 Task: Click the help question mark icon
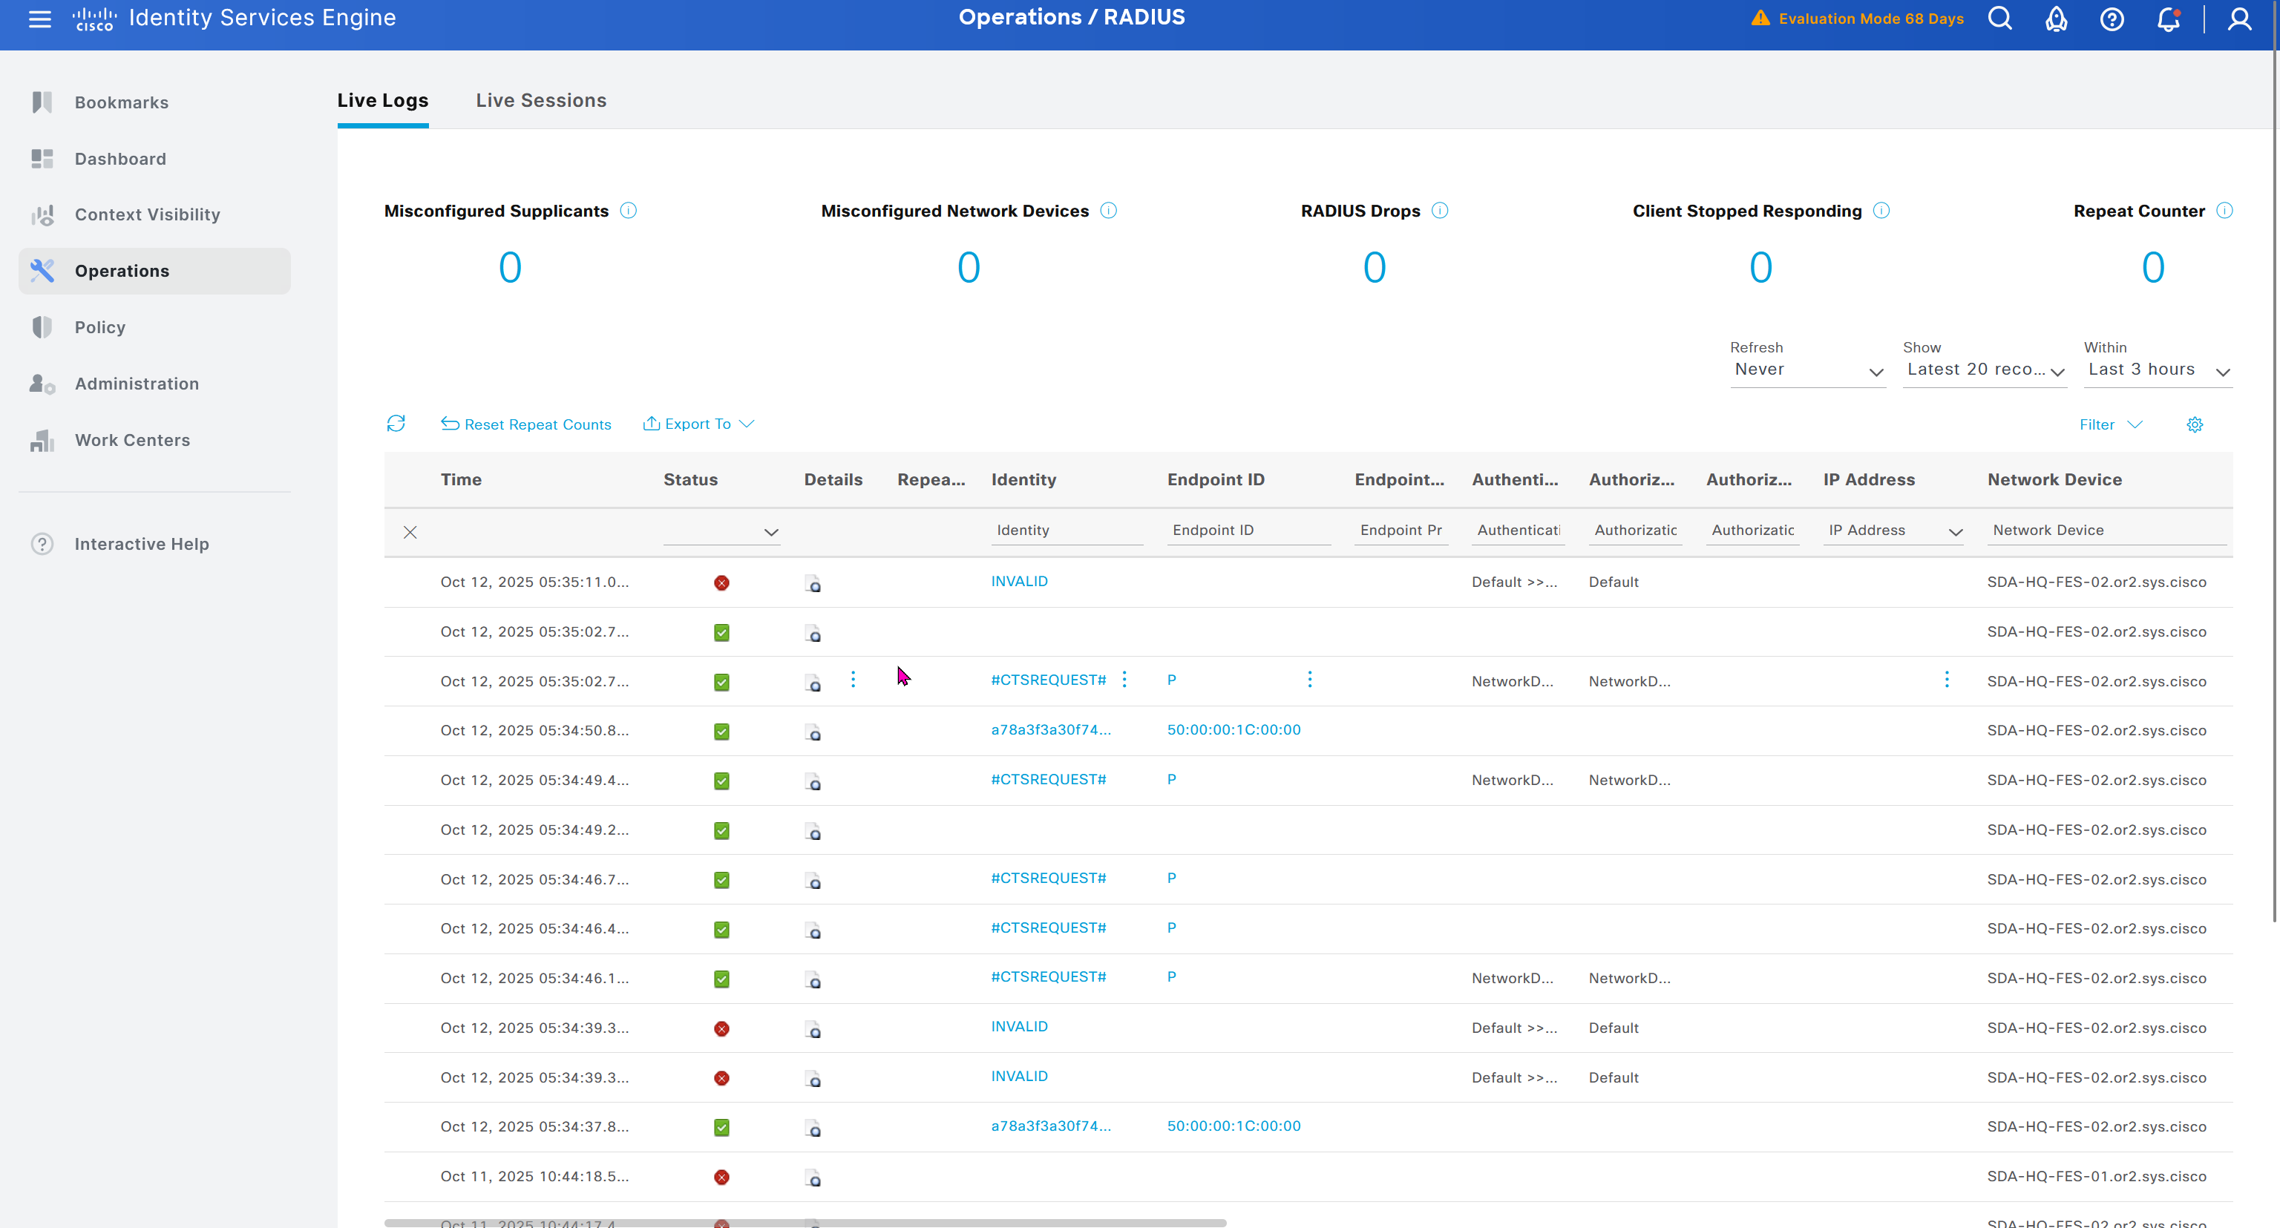tap(2112, 19)
